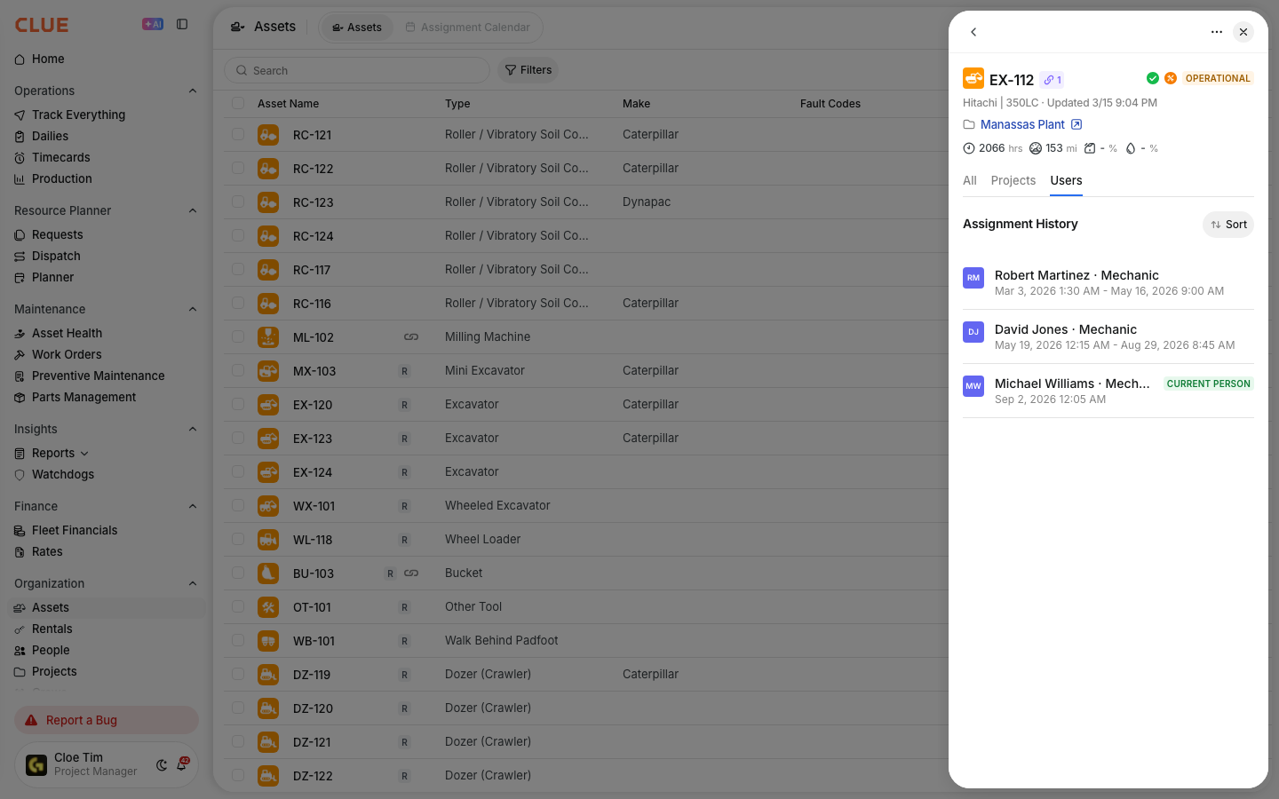Collapse the Maintenance section chevron
This screenshot has width=1279, height=799.
(193, 309)
